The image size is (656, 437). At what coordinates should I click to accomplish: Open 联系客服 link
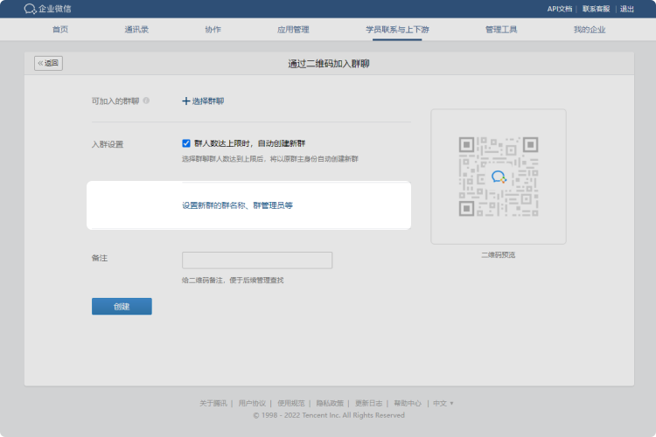[596, 9]
